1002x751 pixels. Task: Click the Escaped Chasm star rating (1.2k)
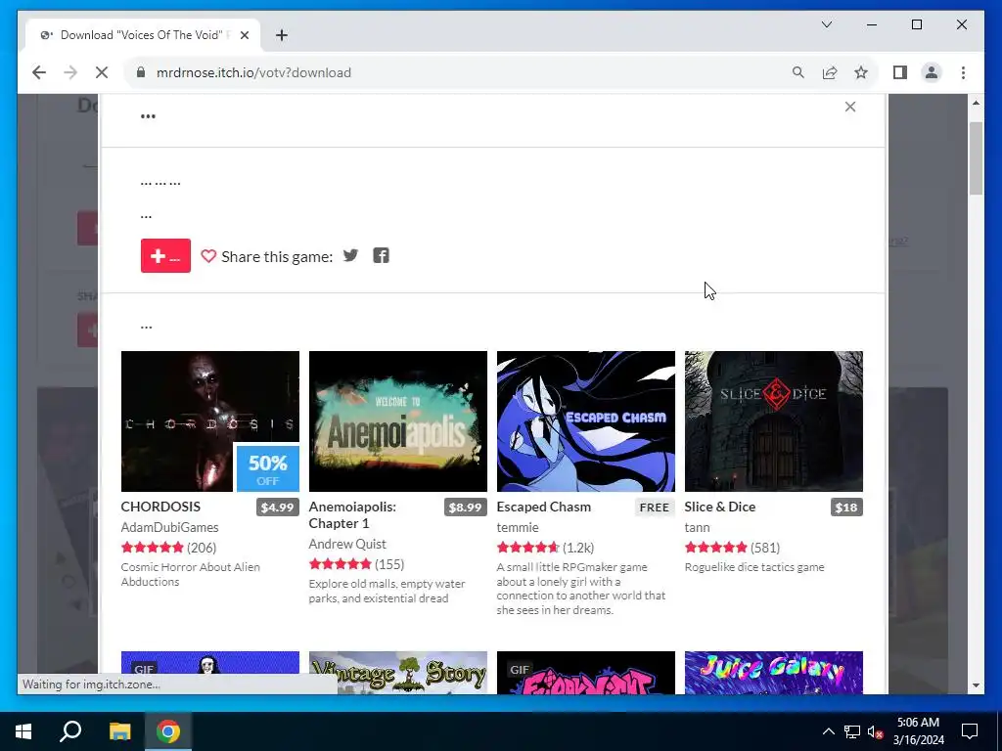546,548
